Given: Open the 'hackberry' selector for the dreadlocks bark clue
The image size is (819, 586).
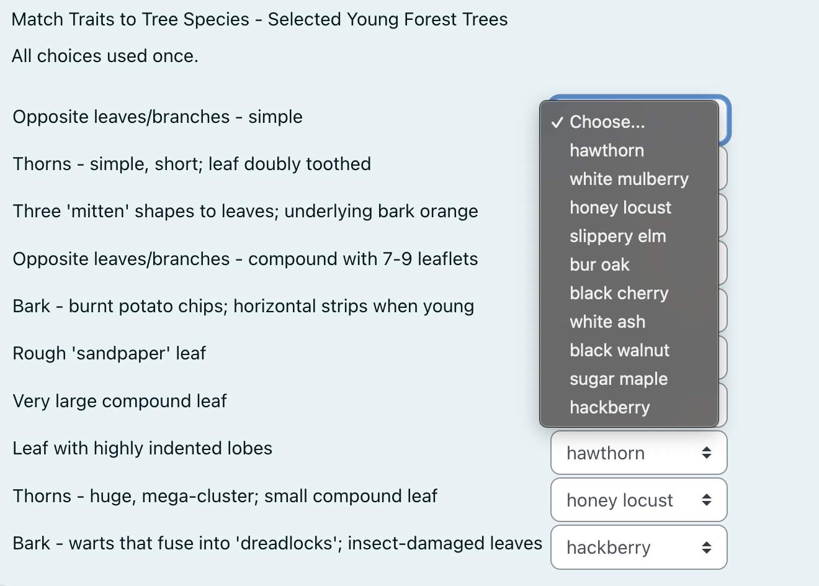Looking at the screenshot, I should (638, 548).
